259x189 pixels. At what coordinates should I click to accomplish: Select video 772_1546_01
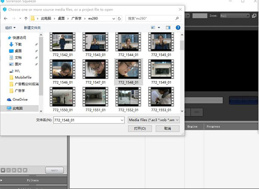click(63, 72)
